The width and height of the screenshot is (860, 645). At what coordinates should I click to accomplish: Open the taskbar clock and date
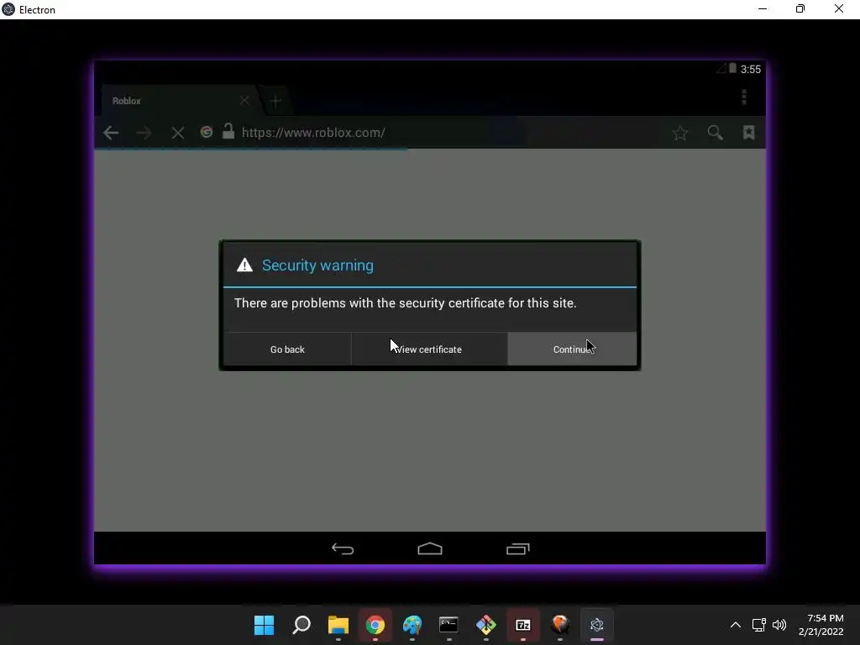(x=821, y=625)
